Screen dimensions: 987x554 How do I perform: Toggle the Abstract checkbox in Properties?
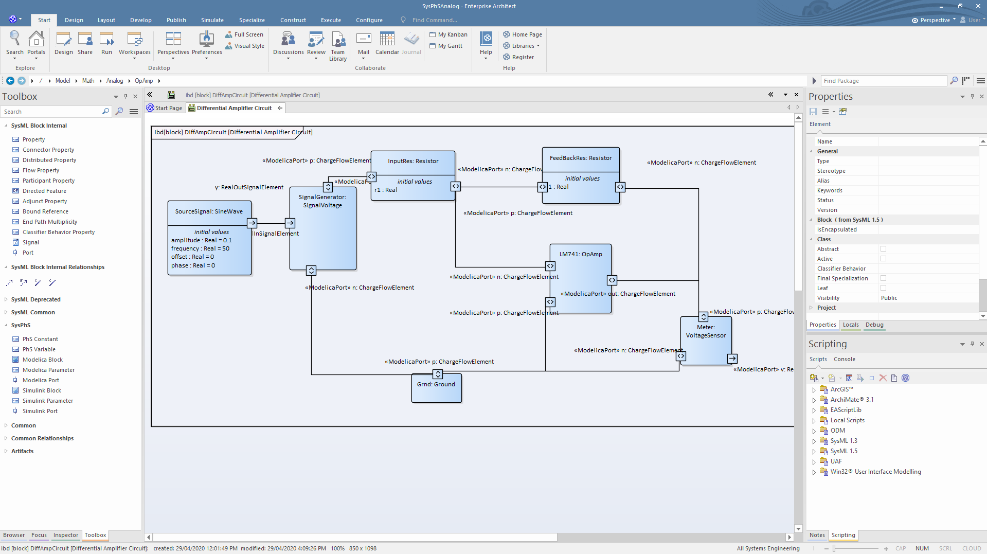883,249
